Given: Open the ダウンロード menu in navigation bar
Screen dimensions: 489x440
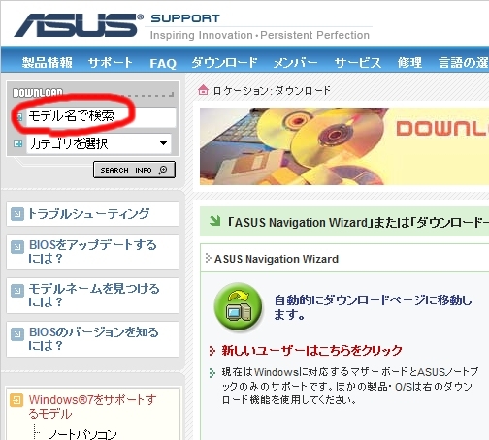Looking at the screenshot, I should click(x=224, y=62).
